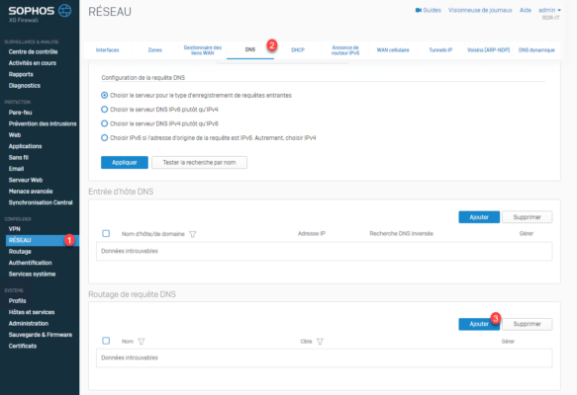The width and height of the screenshot is (577, 395).
Task: Open Applications in sidebar
Action: tap(25, 146)
